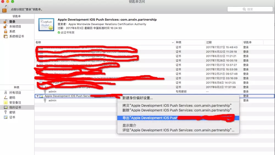This screenshot has height=155, width=275.
Task: Click the 我的证书 certificate icon
Action: [5, 107]
